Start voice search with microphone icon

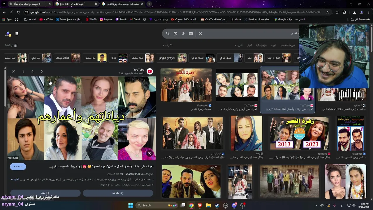(183, 34)
